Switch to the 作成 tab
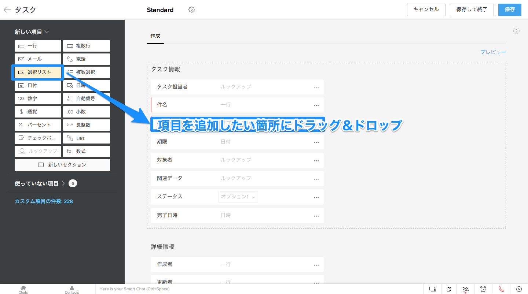The image size is (528, 294). click(155, 36)
